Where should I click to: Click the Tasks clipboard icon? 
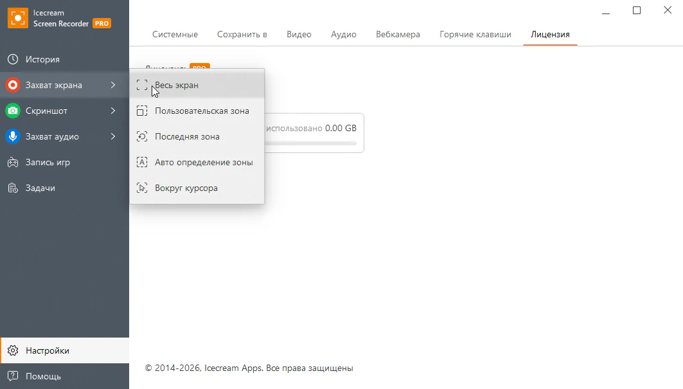click(x=12, y=188)
